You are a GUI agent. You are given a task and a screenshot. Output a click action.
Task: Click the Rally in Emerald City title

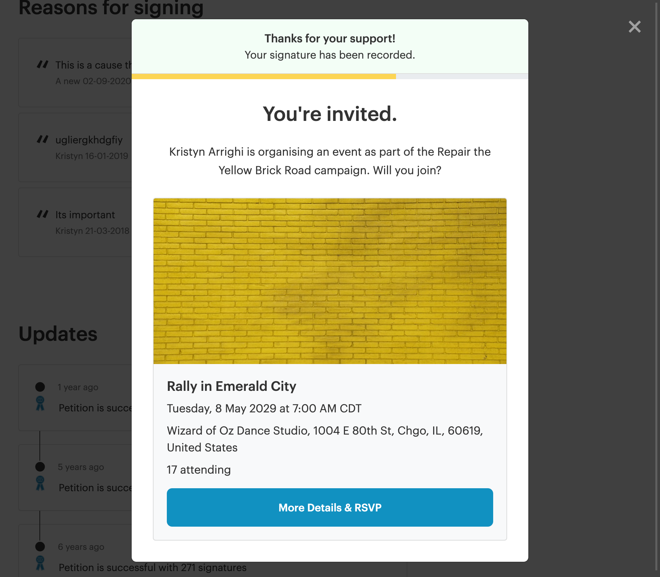231,386
